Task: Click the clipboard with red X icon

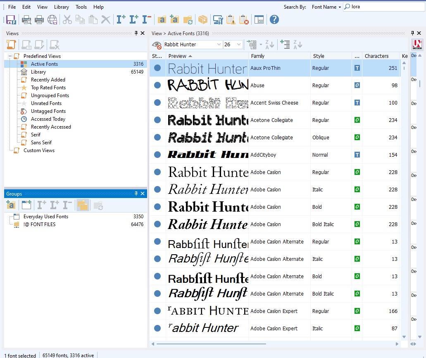Action: (x=244, y=19)
